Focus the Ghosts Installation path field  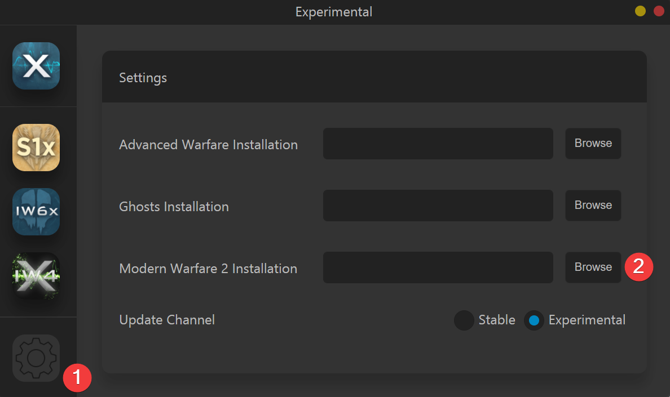(438, 206)
